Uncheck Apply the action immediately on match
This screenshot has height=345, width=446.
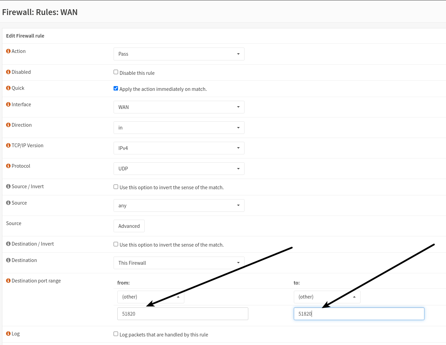[116, 88]
